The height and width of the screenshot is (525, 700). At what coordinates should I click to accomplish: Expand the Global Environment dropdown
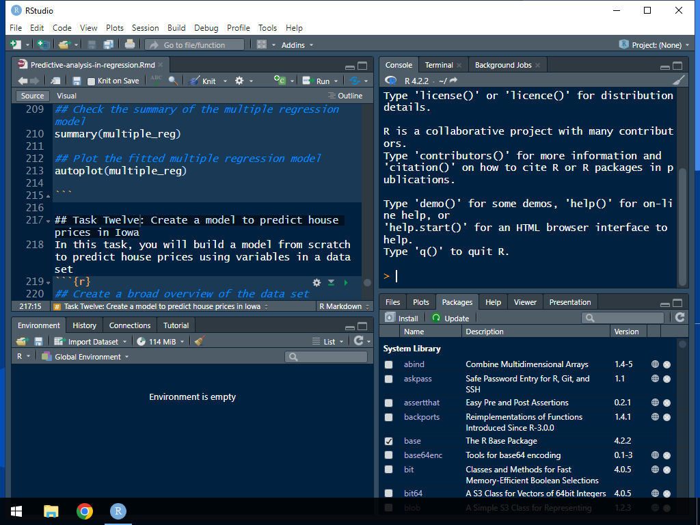click(x=85, y=357)
